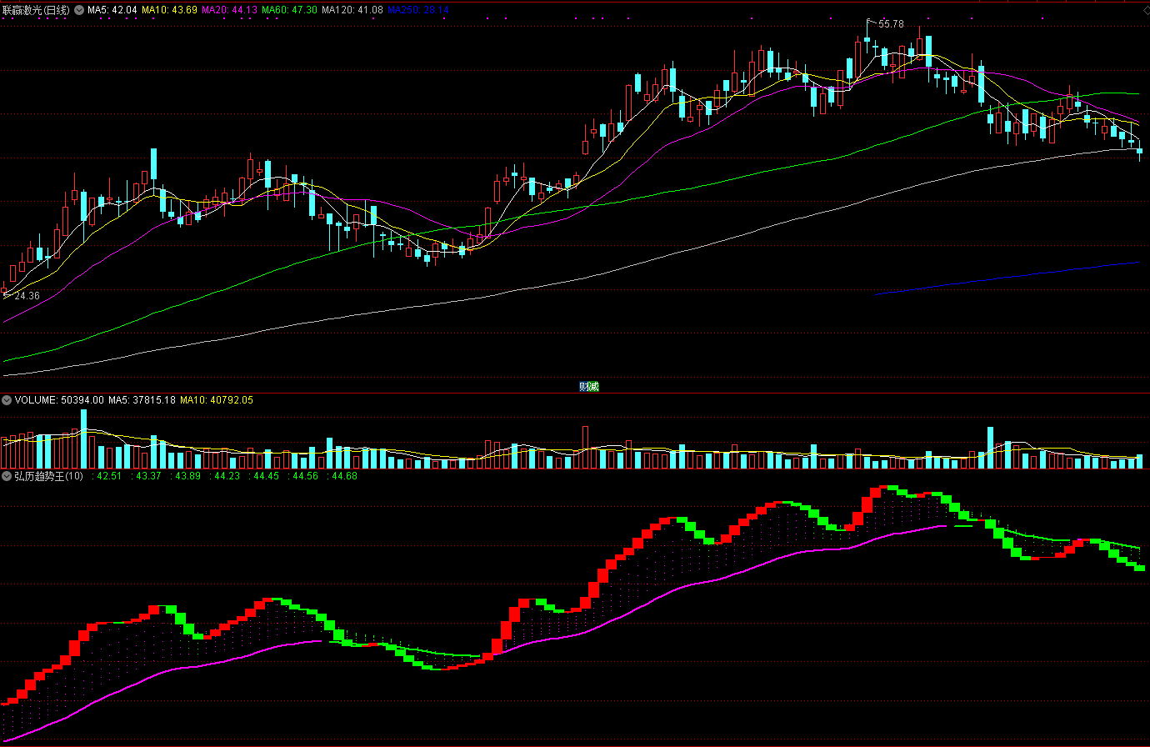Click the indicator value 43.37

148,476
